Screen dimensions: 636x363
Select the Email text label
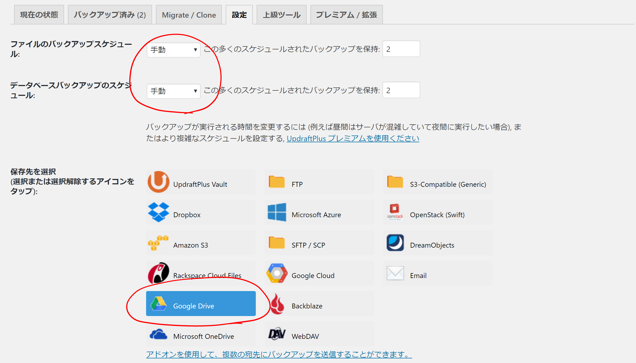pos(418,276)
